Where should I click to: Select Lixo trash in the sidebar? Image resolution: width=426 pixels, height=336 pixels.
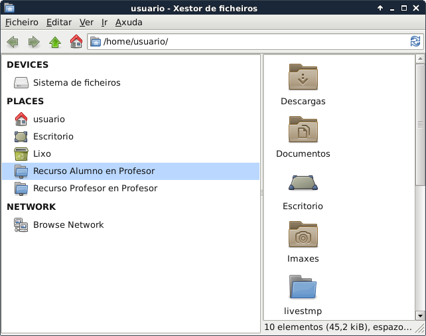[x=42, y=153]
